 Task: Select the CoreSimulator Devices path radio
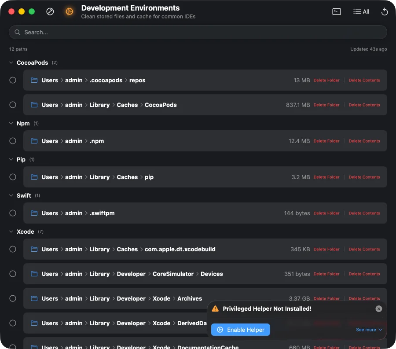pos(13,274)
